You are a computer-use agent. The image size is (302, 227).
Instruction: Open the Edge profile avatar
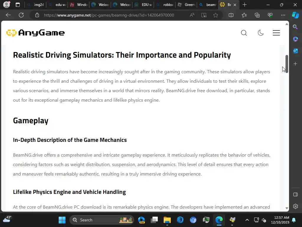coord(6,5)
